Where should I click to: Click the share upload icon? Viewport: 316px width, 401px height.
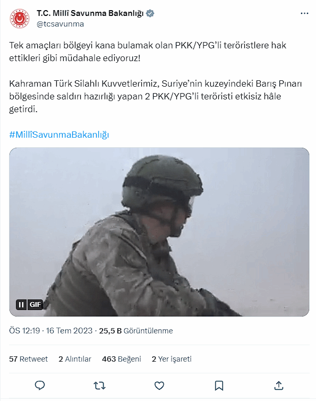[279, 386]
